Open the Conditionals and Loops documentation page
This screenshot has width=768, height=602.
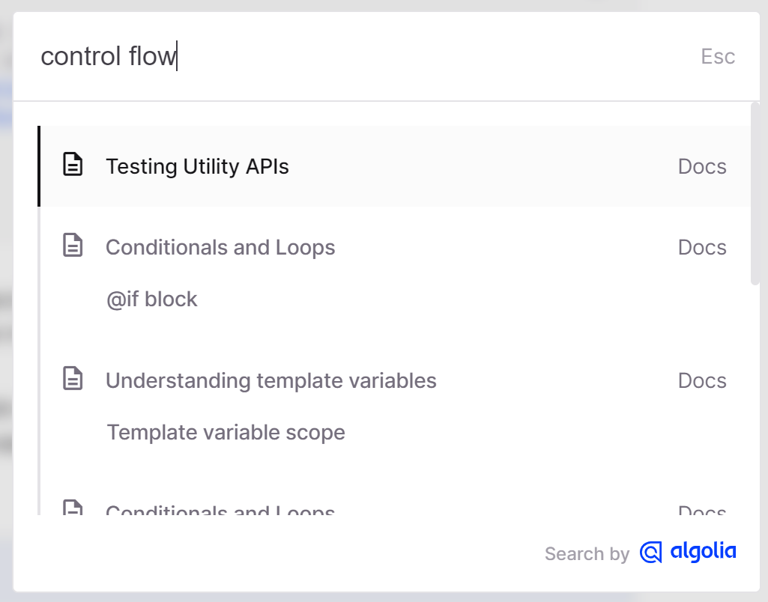pyautogui.click(x=220, y=247)
